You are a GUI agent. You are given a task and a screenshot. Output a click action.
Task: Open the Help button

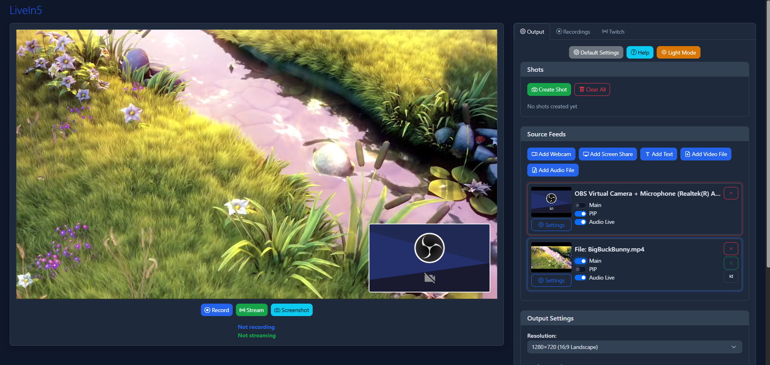click(640, 53)
